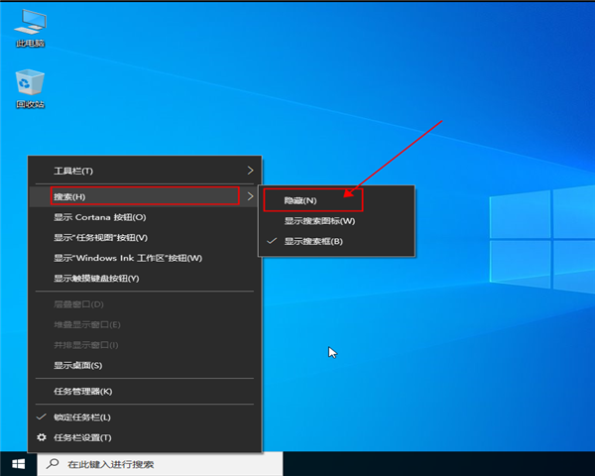
Task: Unlock taskbar via 锁定任务栏(L)
Action: 82,417
